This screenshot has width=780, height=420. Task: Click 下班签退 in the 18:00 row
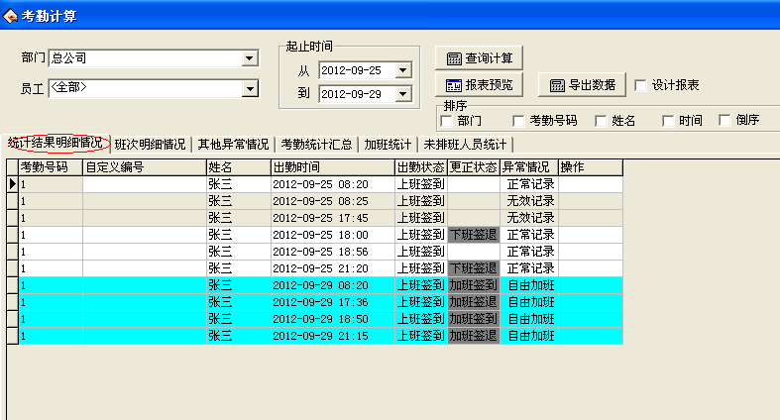[474, 235]
